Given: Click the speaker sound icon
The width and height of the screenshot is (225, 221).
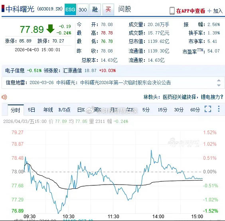Looking at the screenshot, I should pos(4,97).
